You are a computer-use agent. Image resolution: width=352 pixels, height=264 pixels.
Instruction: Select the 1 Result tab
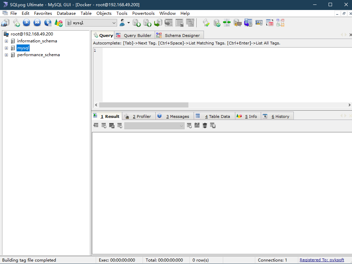pos(107,116)
